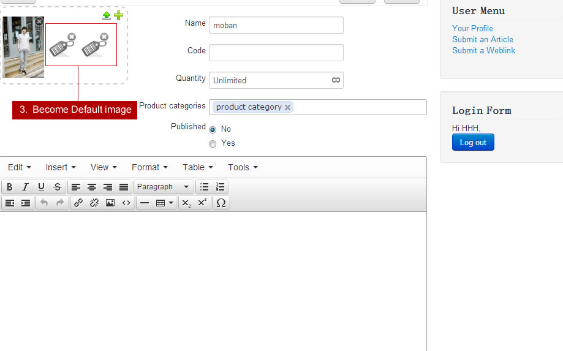Toggle bold formatting in editor
563x351 pixels.
[x=10, y=187]
